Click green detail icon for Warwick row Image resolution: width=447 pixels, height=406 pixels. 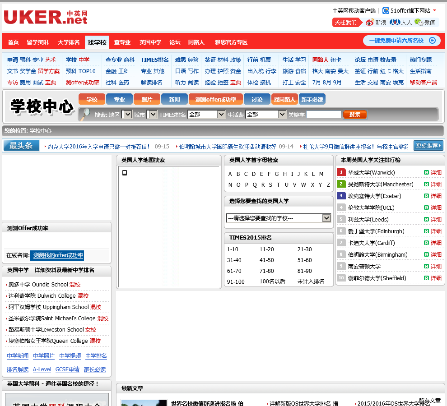tap(427, 172)
